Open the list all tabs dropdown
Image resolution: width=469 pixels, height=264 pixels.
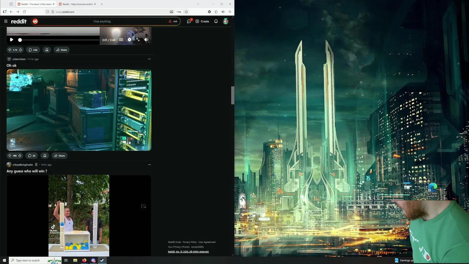(198, 4)
